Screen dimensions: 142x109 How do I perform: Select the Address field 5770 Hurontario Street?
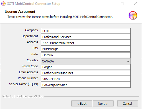(x=86, y=43)
